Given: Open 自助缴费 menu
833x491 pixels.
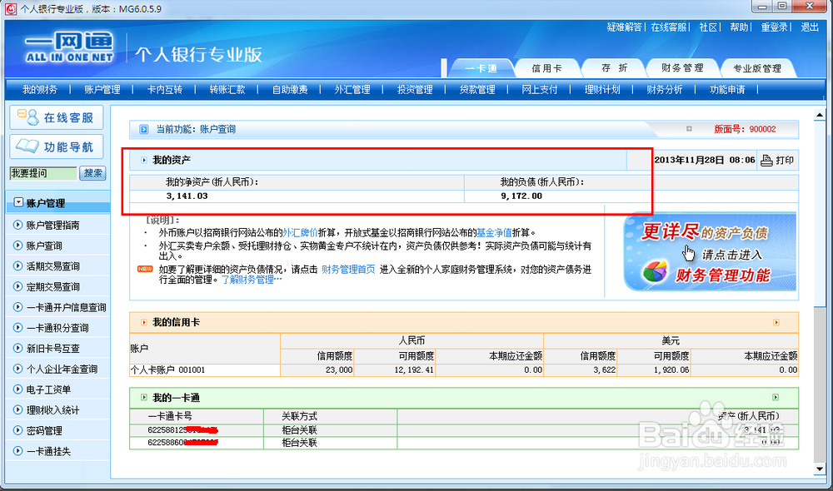Looking at the screenshot, I should click(290, 90).
